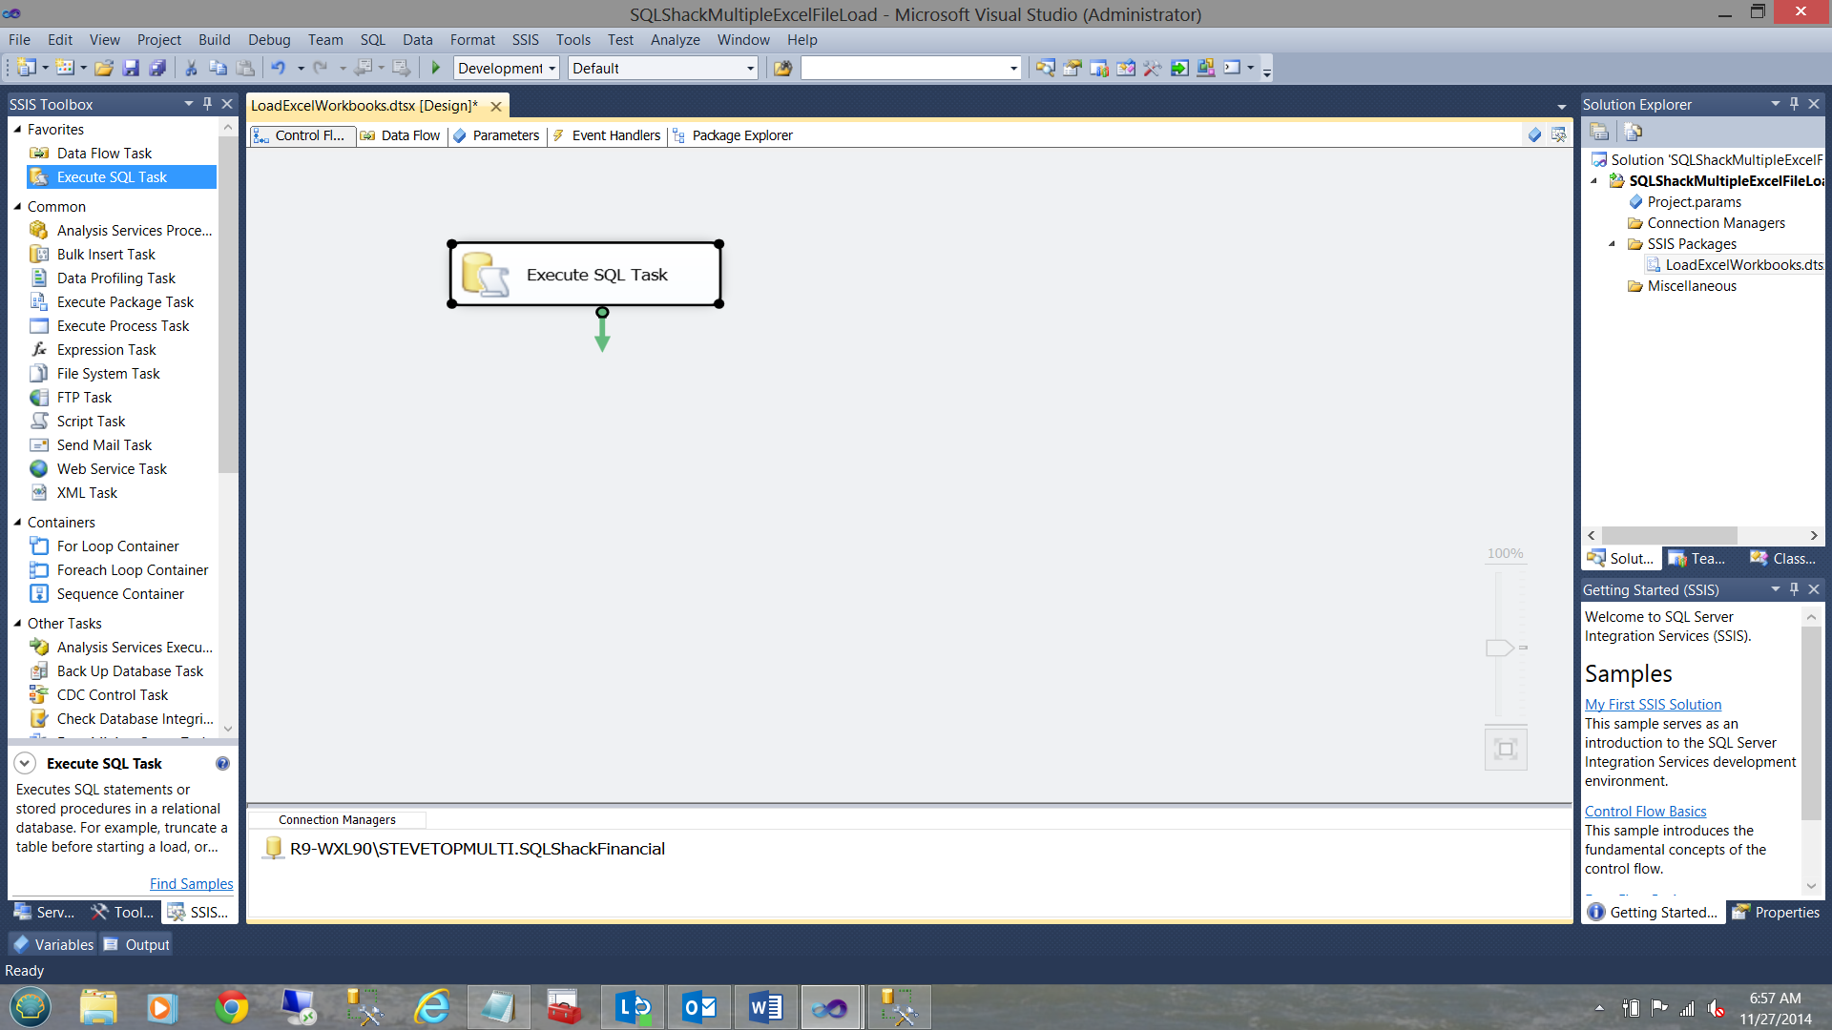This screenshot has width=1832, height=1030.
Task: Open the SSIS menu
Action: (x=525, y=40)
